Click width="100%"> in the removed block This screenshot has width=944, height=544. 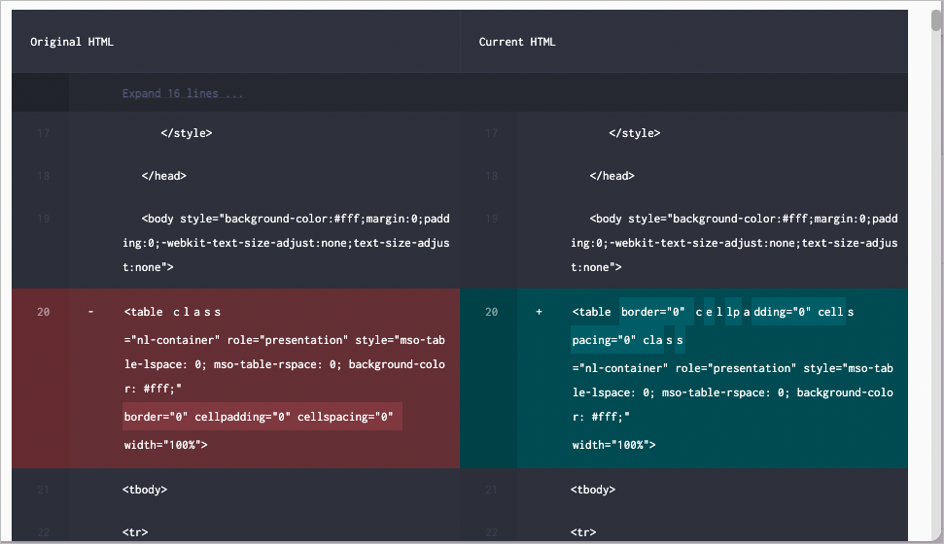165,445
